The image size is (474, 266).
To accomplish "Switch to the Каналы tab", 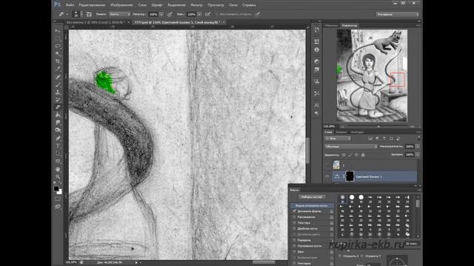I will 341,132.
